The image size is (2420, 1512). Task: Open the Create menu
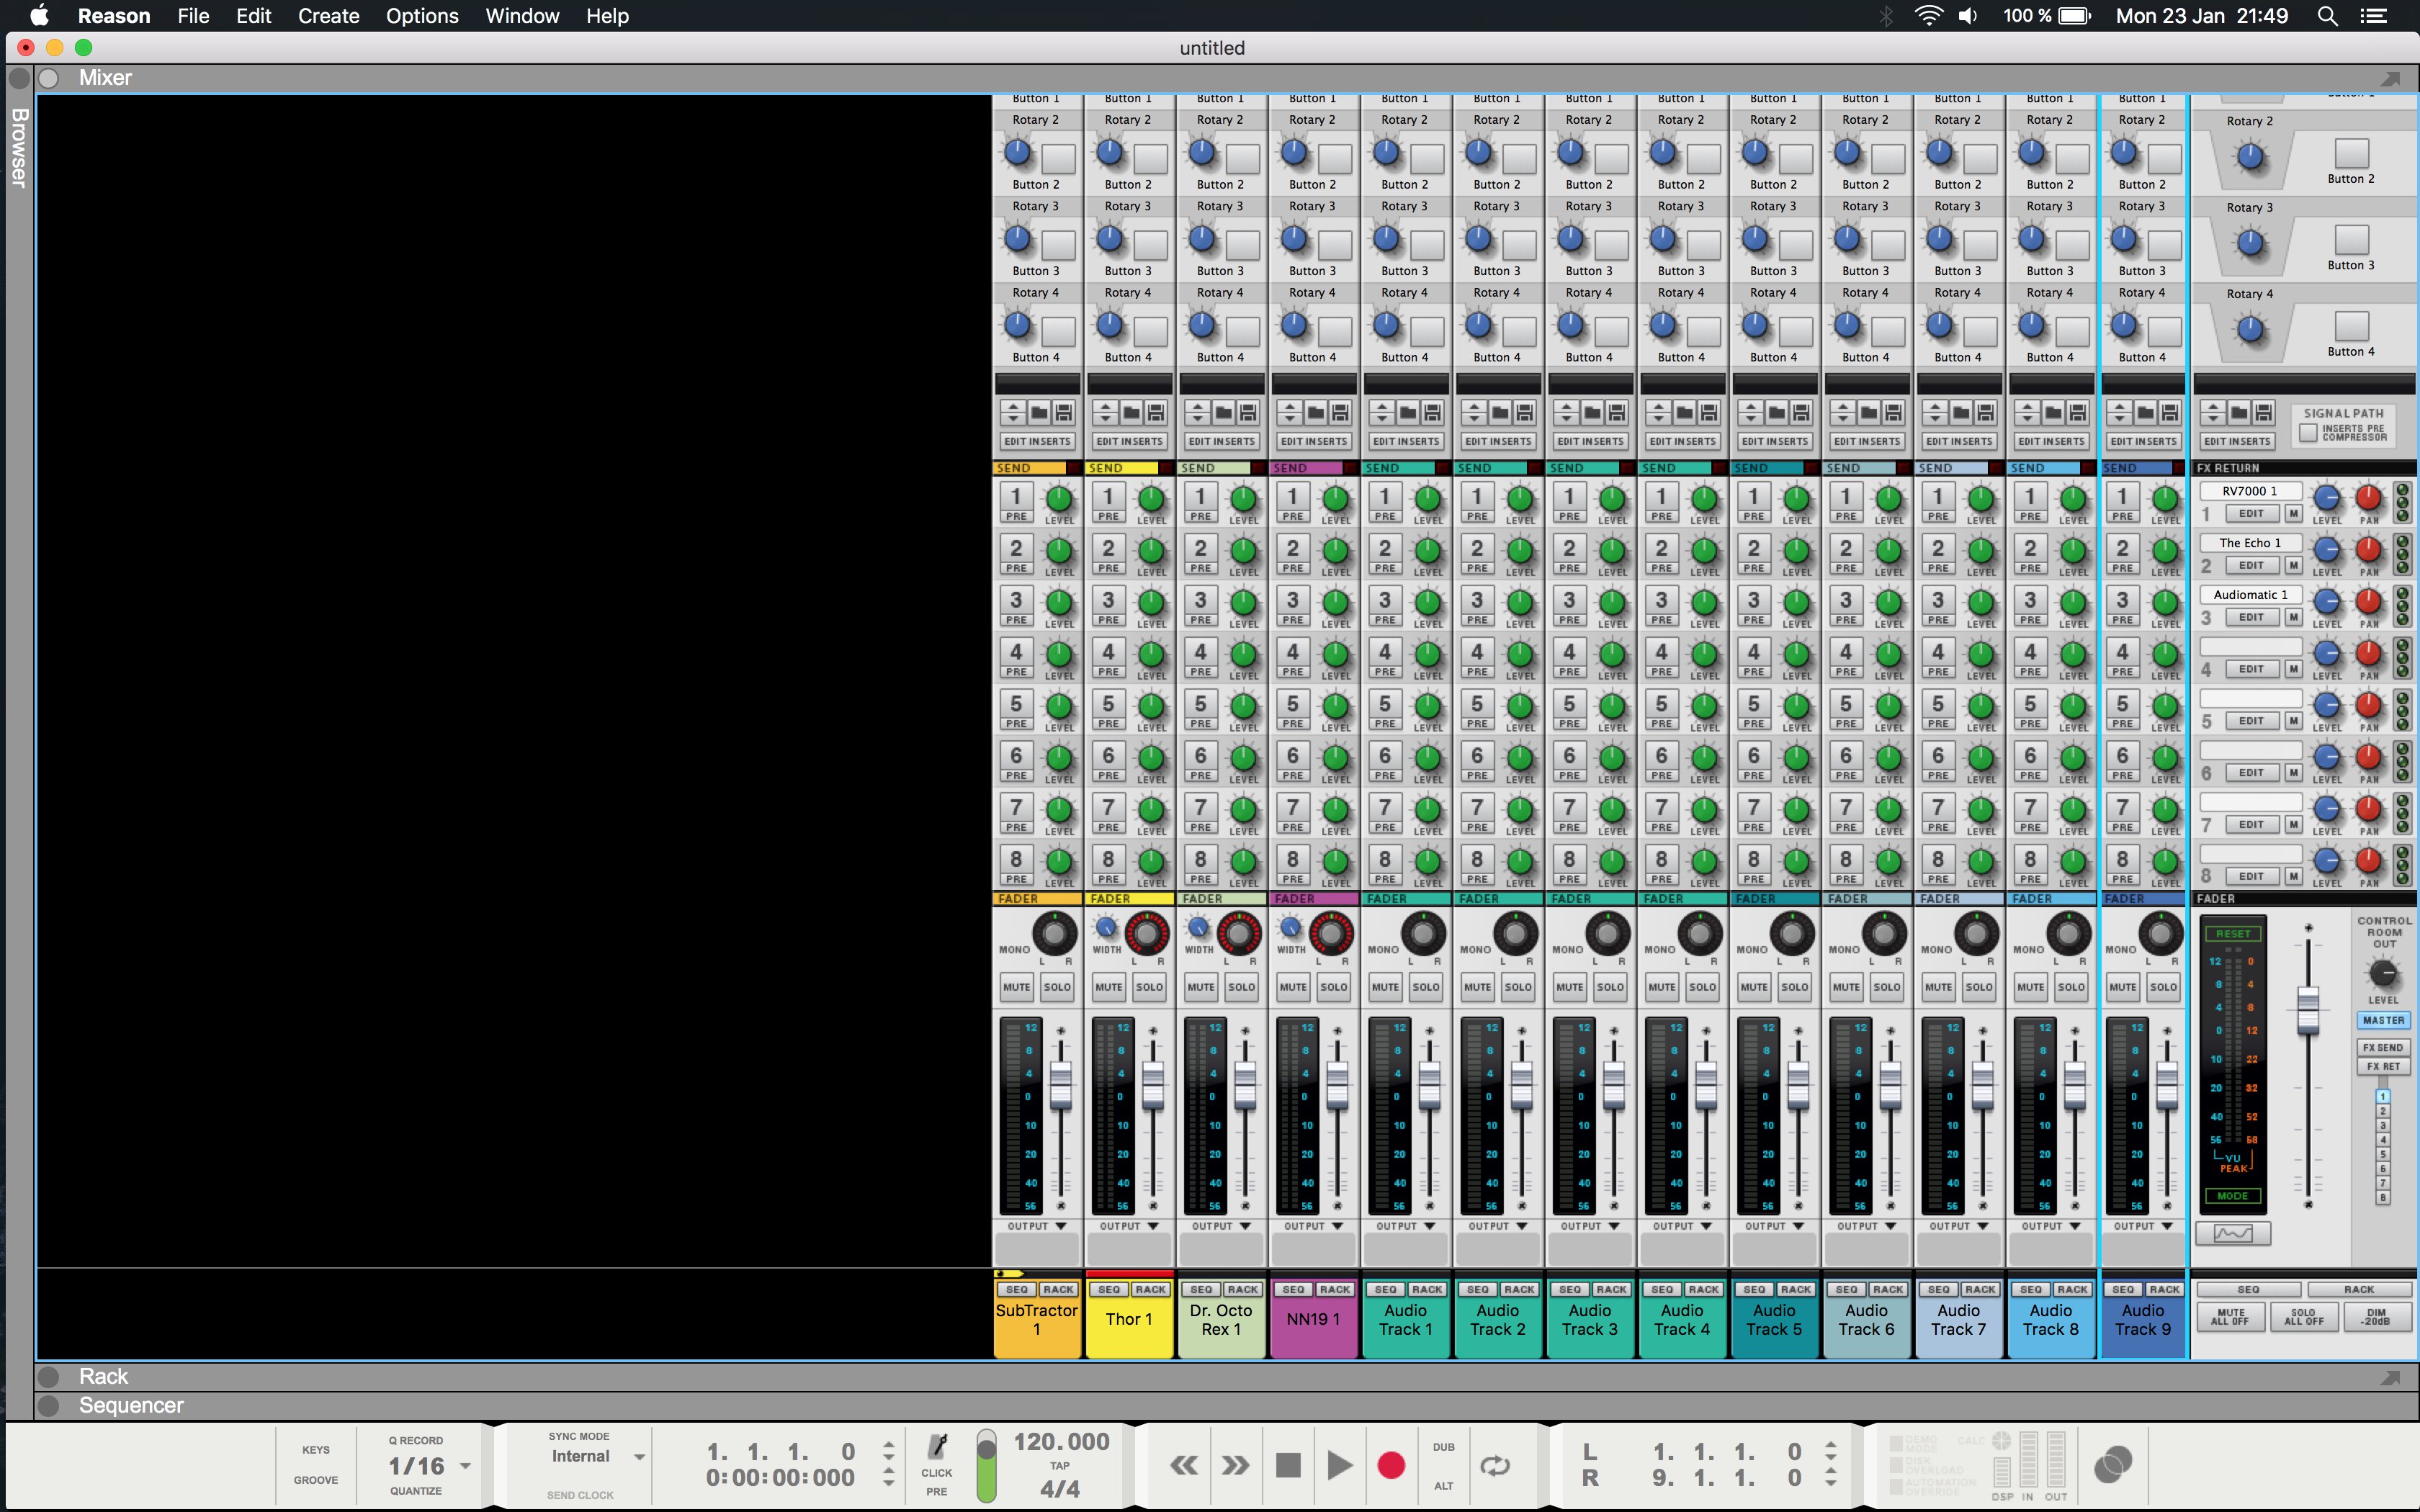(328, 16)
